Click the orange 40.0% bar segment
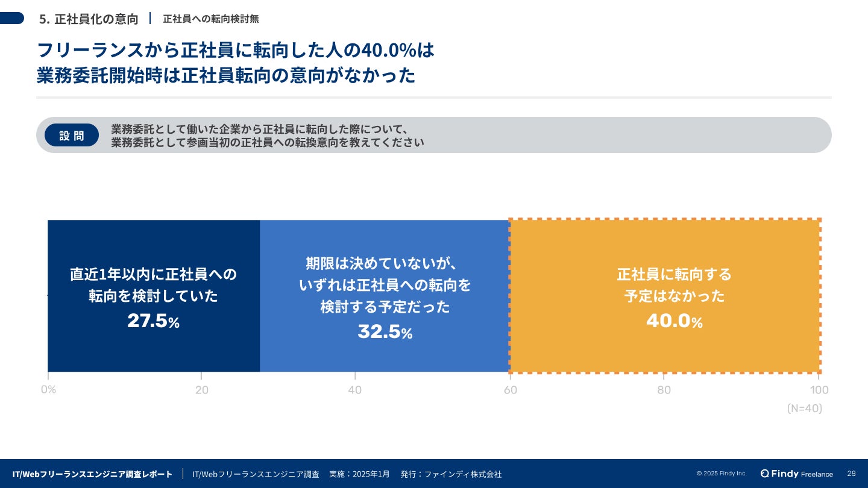 (665, 296)
